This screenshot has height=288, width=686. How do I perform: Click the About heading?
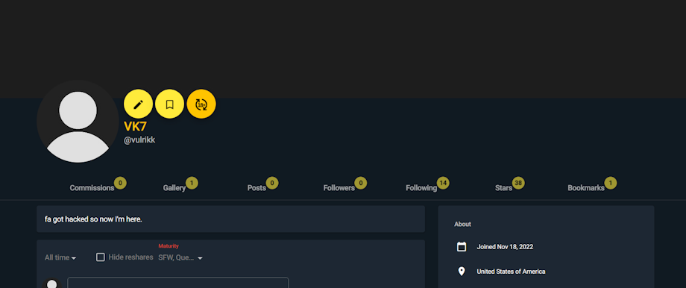(462, 224)
